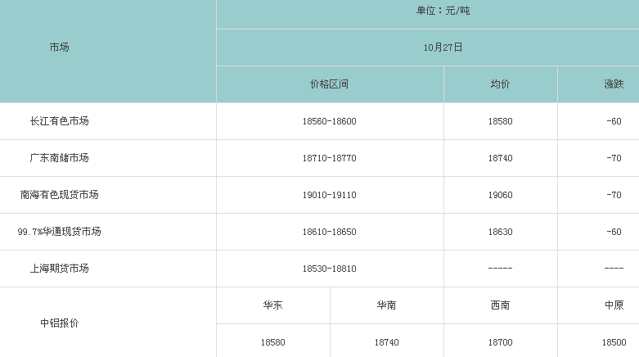Click price range 18560-18600 cell
Screen dimensions: 639x357
tap(329, 121)
